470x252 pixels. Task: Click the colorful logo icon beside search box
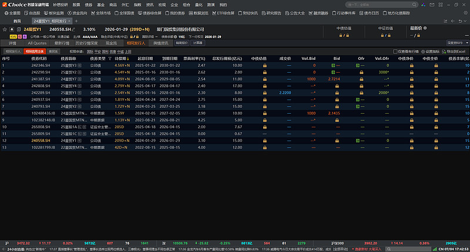[423, 5]
